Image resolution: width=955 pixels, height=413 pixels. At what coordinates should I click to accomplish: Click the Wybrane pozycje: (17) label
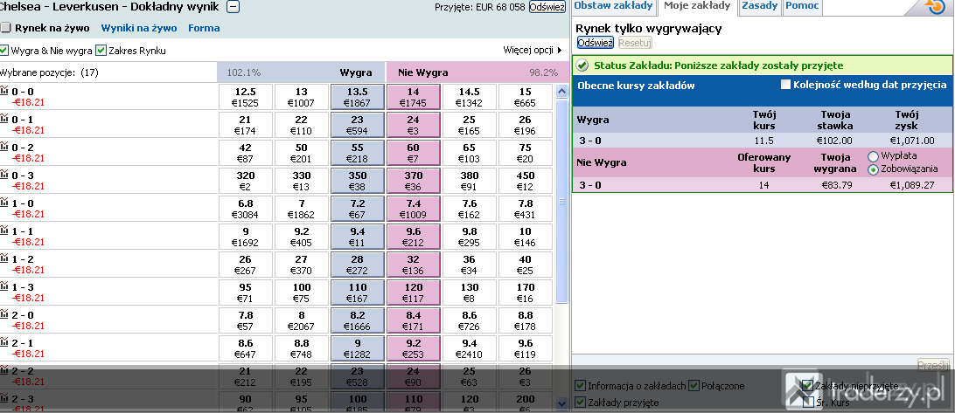(49, 72)
